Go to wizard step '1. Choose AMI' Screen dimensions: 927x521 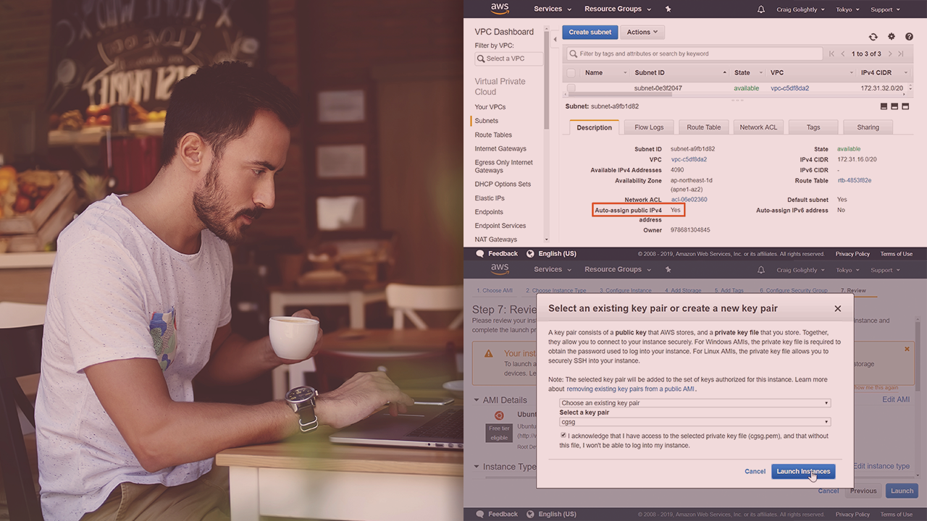[x=494, y=291]
